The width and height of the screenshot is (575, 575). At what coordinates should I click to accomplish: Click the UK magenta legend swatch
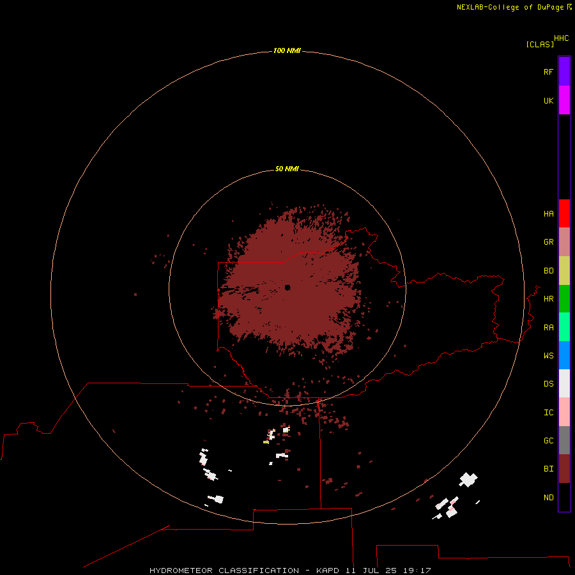pos(564,100)
